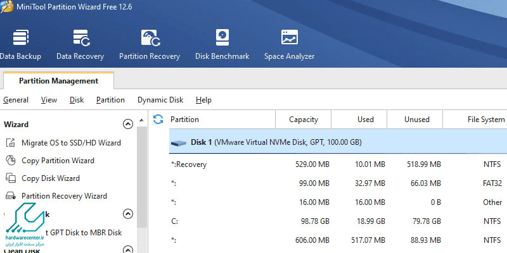Sort by the Capacity column header

click(x=304, y=120)
